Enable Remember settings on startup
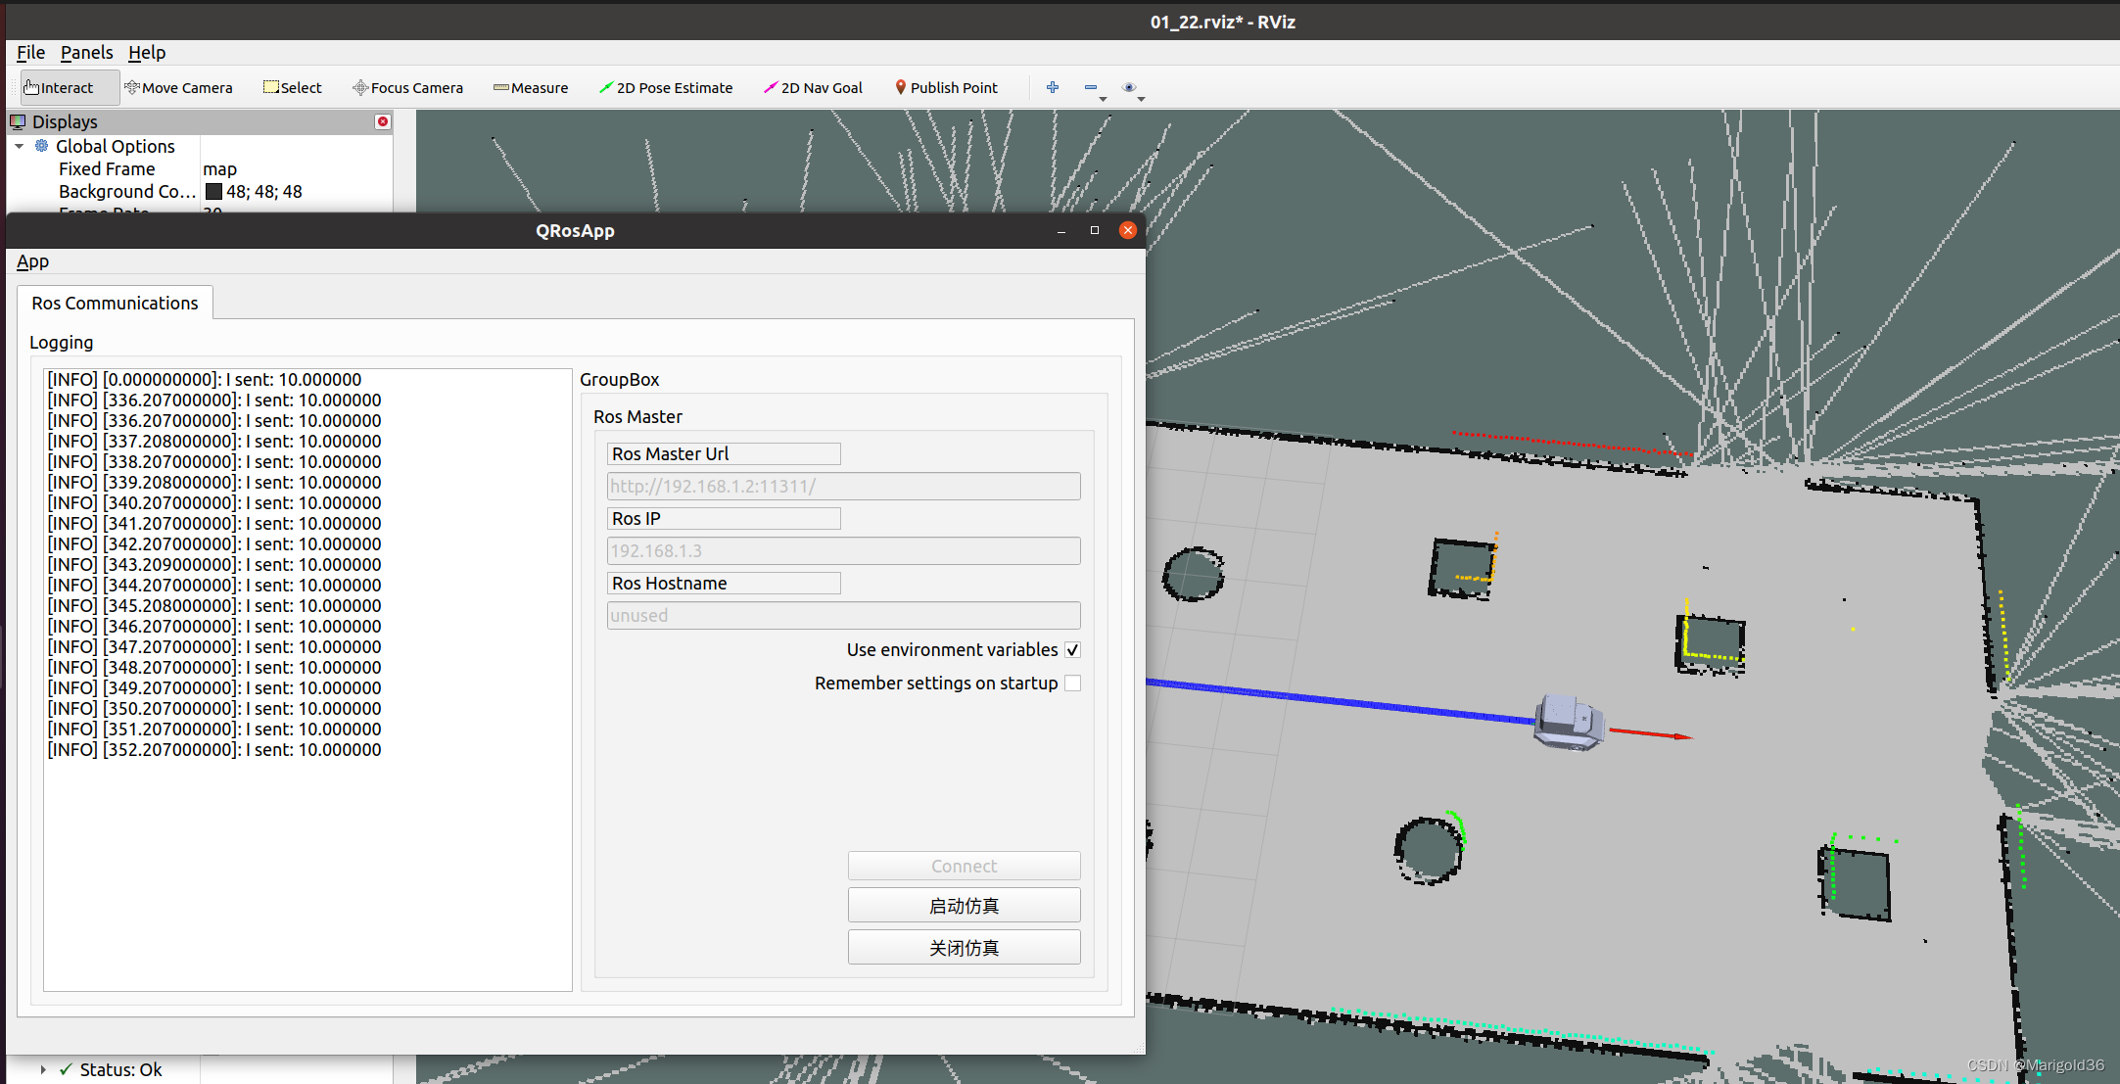The width and height of the screenshot is (2120, 1084). [x=1073, y=683]
